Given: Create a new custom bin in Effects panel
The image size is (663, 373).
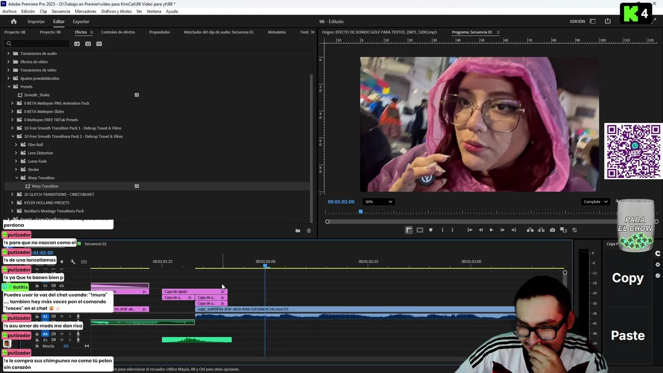Looking at the screenshot, I should (x=297, y=231).
